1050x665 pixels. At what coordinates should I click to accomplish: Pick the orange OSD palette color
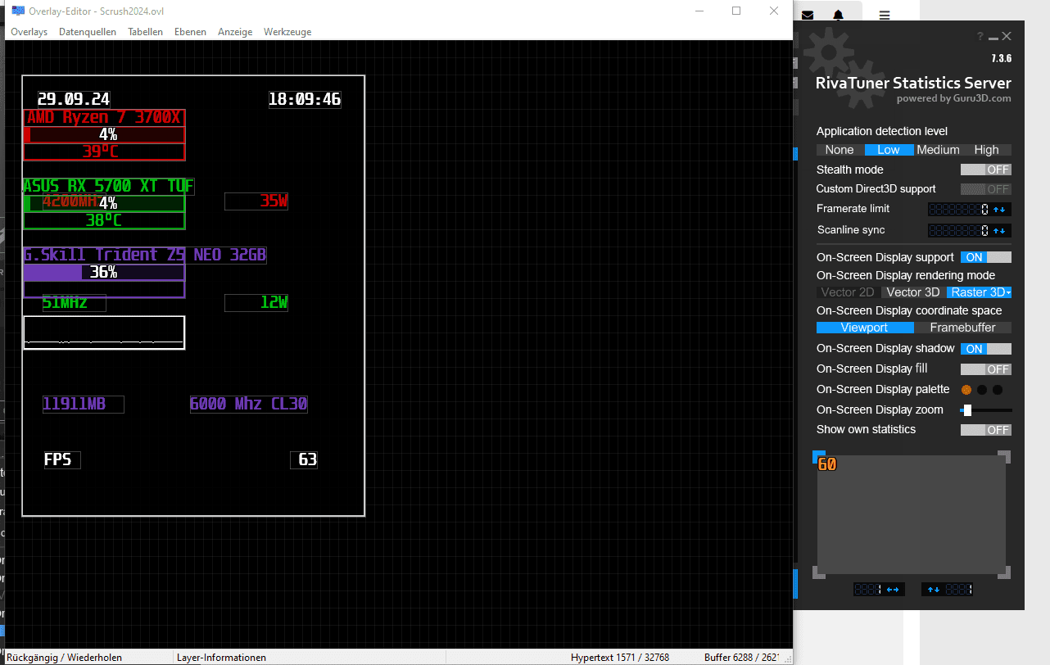click(966, 390)
